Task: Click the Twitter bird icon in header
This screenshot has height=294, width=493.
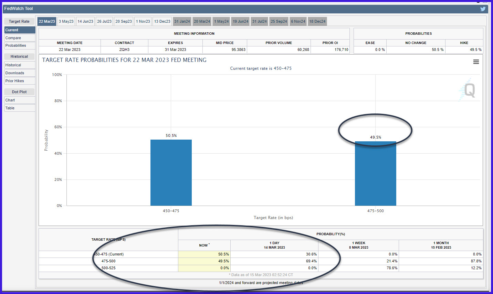Action: click(483, 9)
